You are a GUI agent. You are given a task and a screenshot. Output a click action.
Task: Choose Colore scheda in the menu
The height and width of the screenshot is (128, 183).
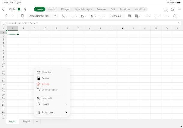click(x=52, y=90)
